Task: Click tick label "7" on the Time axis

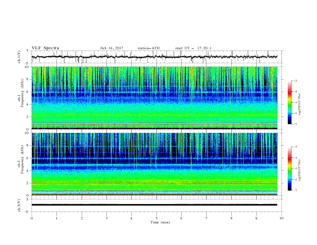Action: pyautogui.click(x=207, y=218)
